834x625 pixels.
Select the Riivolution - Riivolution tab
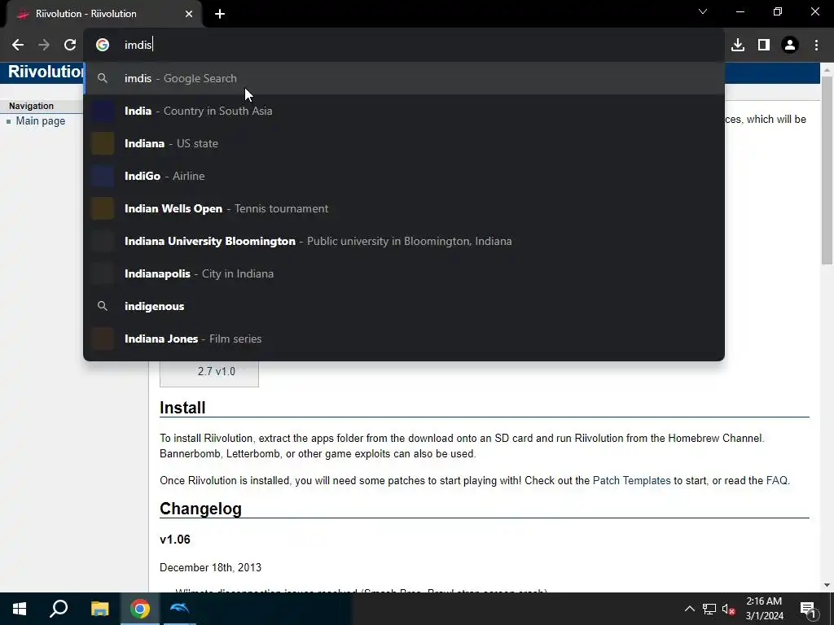pyautogui.click(x=104, y=14)
